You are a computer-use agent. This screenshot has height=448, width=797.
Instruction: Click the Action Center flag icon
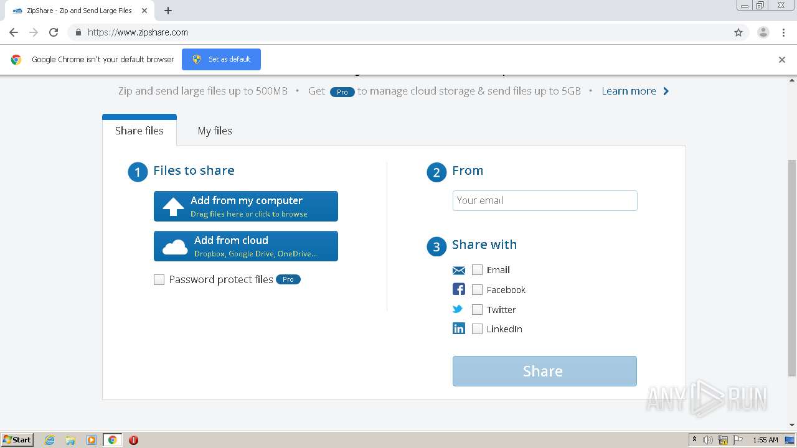[x=738, y=440]
